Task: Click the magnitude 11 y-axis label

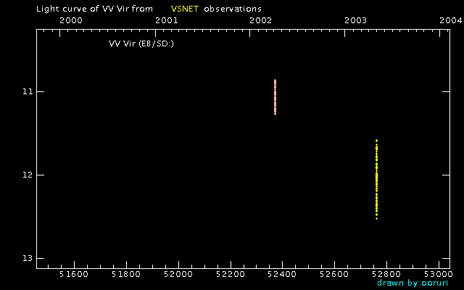Action: (28, 92)
